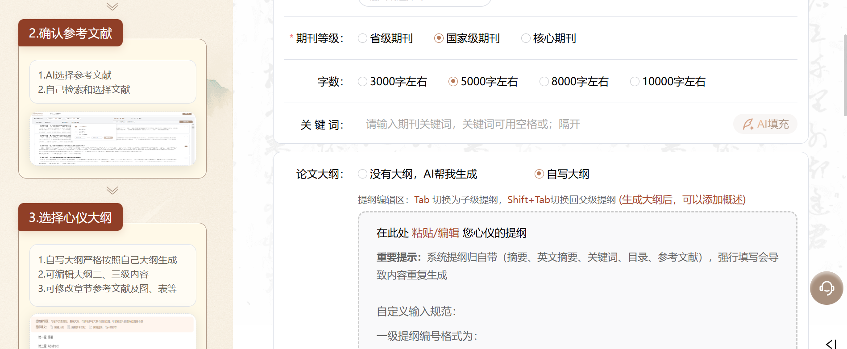Click text 1.自写大纲严格按照自己大纲生成
The image size is (847, 349).
[x=108, y=260]
